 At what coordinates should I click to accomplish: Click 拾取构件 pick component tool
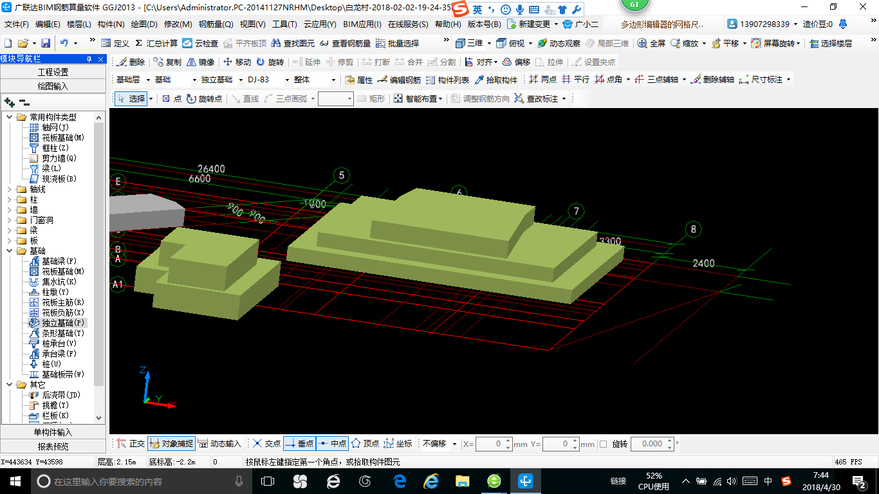coord(495,80)
